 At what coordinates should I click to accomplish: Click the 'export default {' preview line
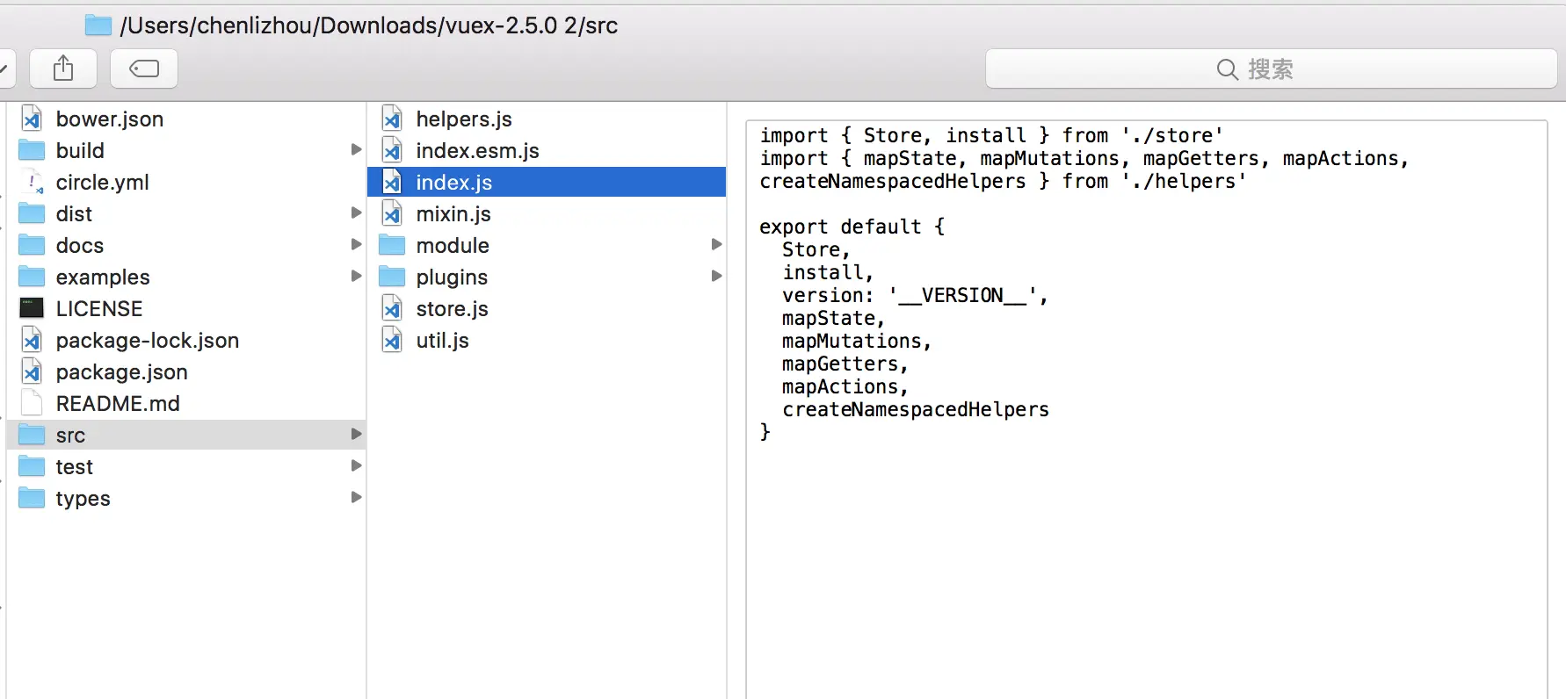tap(852, 227)
